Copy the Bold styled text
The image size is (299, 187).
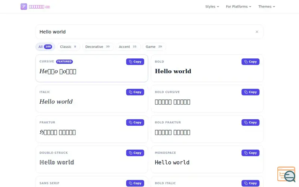[x=250, y=62]
